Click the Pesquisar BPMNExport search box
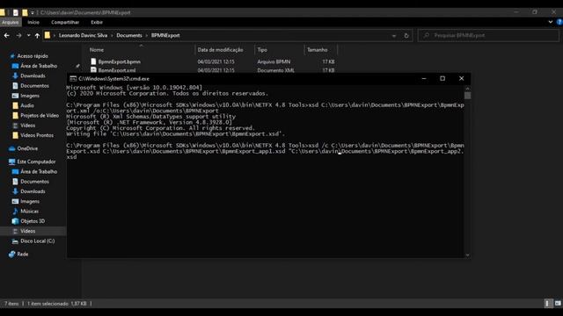This screenshot has width=563, height=316. [488, 35]
